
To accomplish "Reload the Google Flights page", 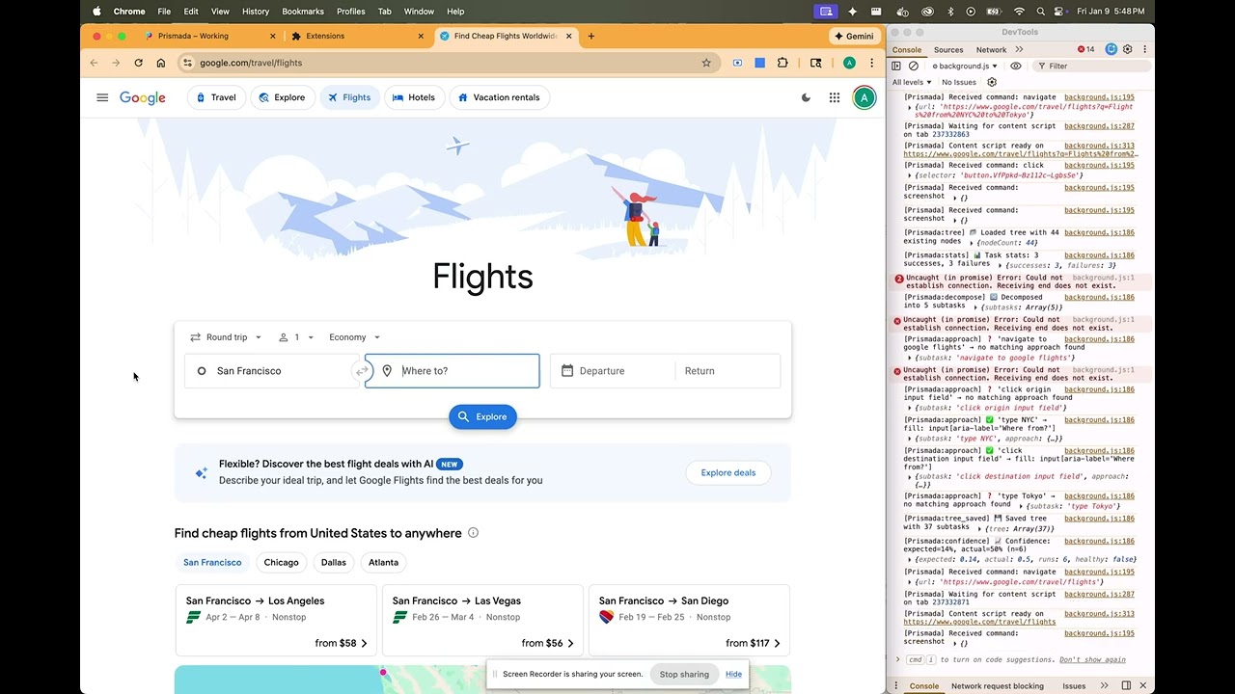I will pyautogui.click(x=138, y=63).
